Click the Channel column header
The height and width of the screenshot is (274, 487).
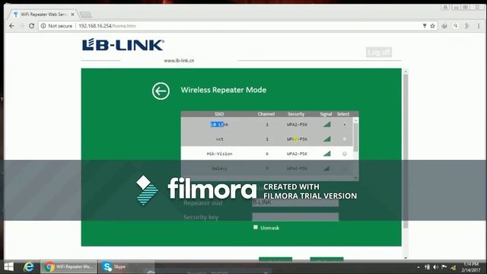(x=266, y=114)
